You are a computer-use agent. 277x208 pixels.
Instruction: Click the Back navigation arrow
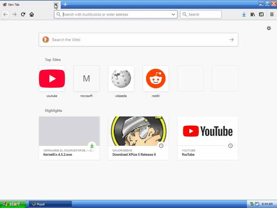click(5, 14)
